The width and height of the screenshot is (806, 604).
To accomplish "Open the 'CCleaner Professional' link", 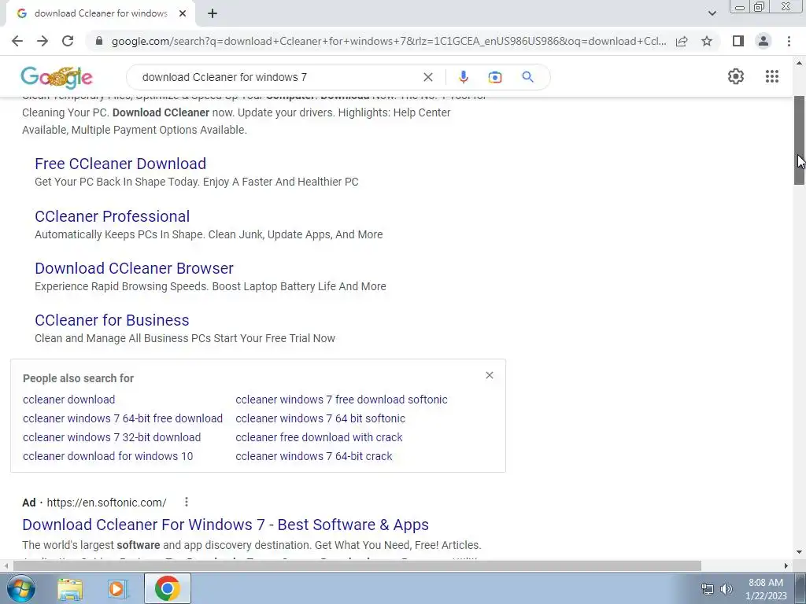I will coord(112,216).
